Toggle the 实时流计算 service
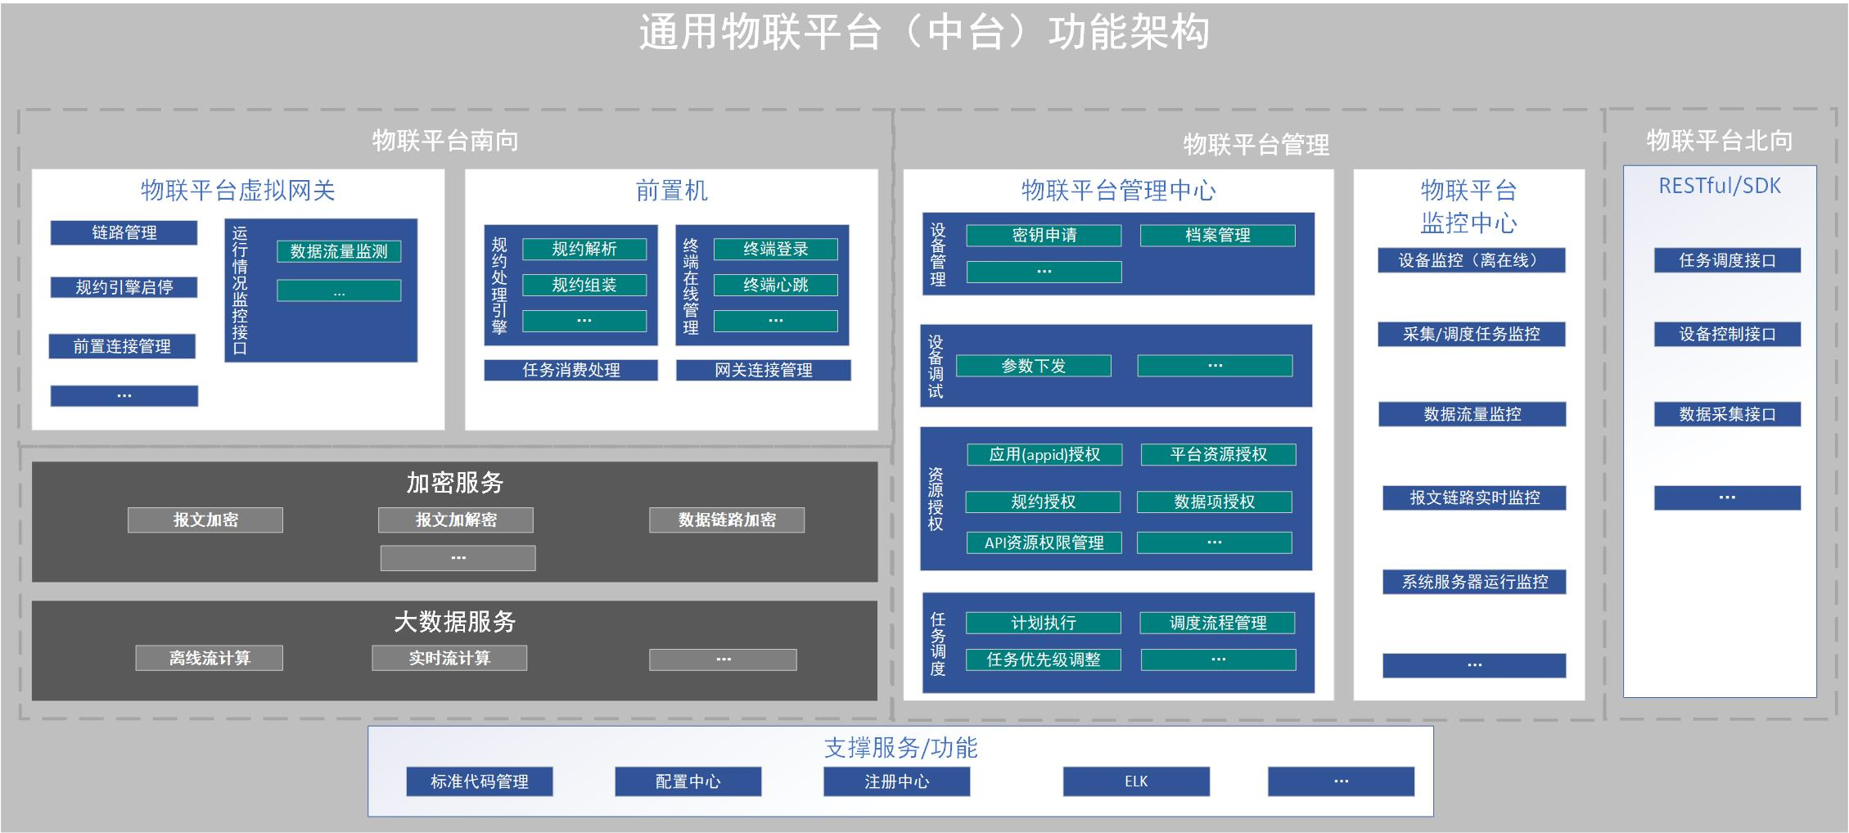 tap(449, 657)
